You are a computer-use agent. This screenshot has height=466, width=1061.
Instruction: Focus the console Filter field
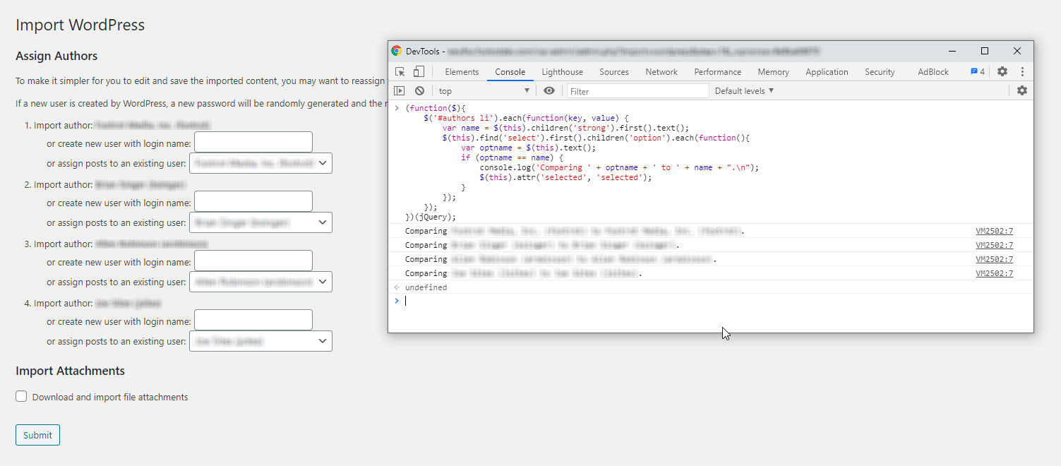tap(637, 90)
